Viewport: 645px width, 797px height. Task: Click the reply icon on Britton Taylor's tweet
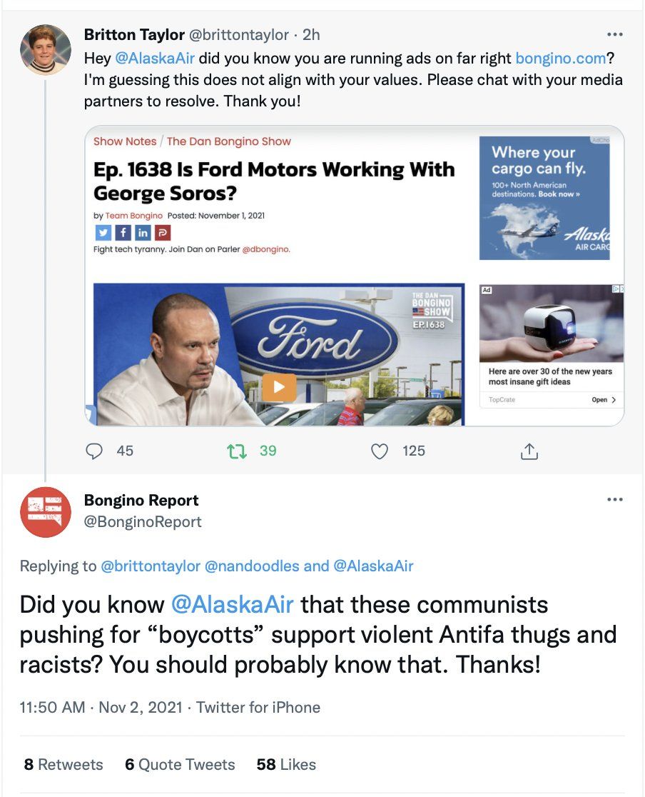pos(95,451)
